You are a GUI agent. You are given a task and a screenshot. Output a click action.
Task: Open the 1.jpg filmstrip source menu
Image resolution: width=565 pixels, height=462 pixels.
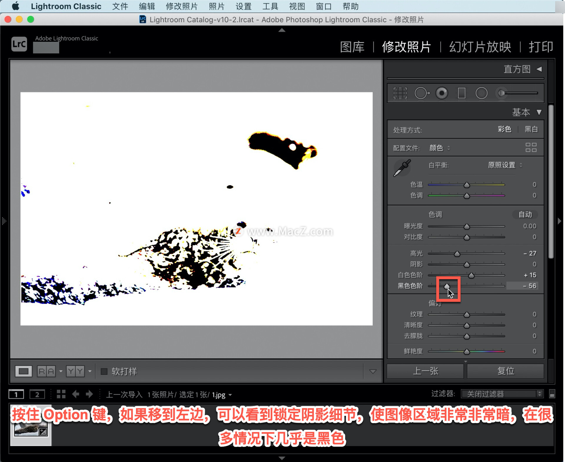click(x=222, y=395)
